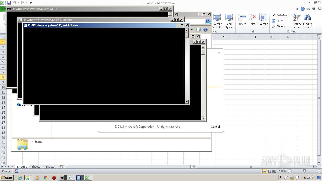Screen dimensions: 322x181
Task: Open the Find & Select binoculars tool
Action: coord(307,21)
